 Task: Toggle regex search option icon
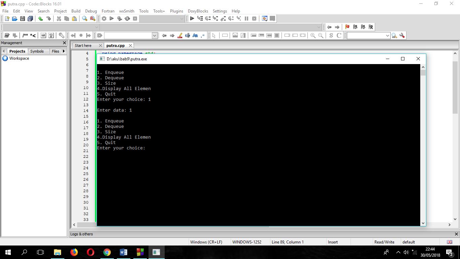pyautogui.click(x=203, y=35)
